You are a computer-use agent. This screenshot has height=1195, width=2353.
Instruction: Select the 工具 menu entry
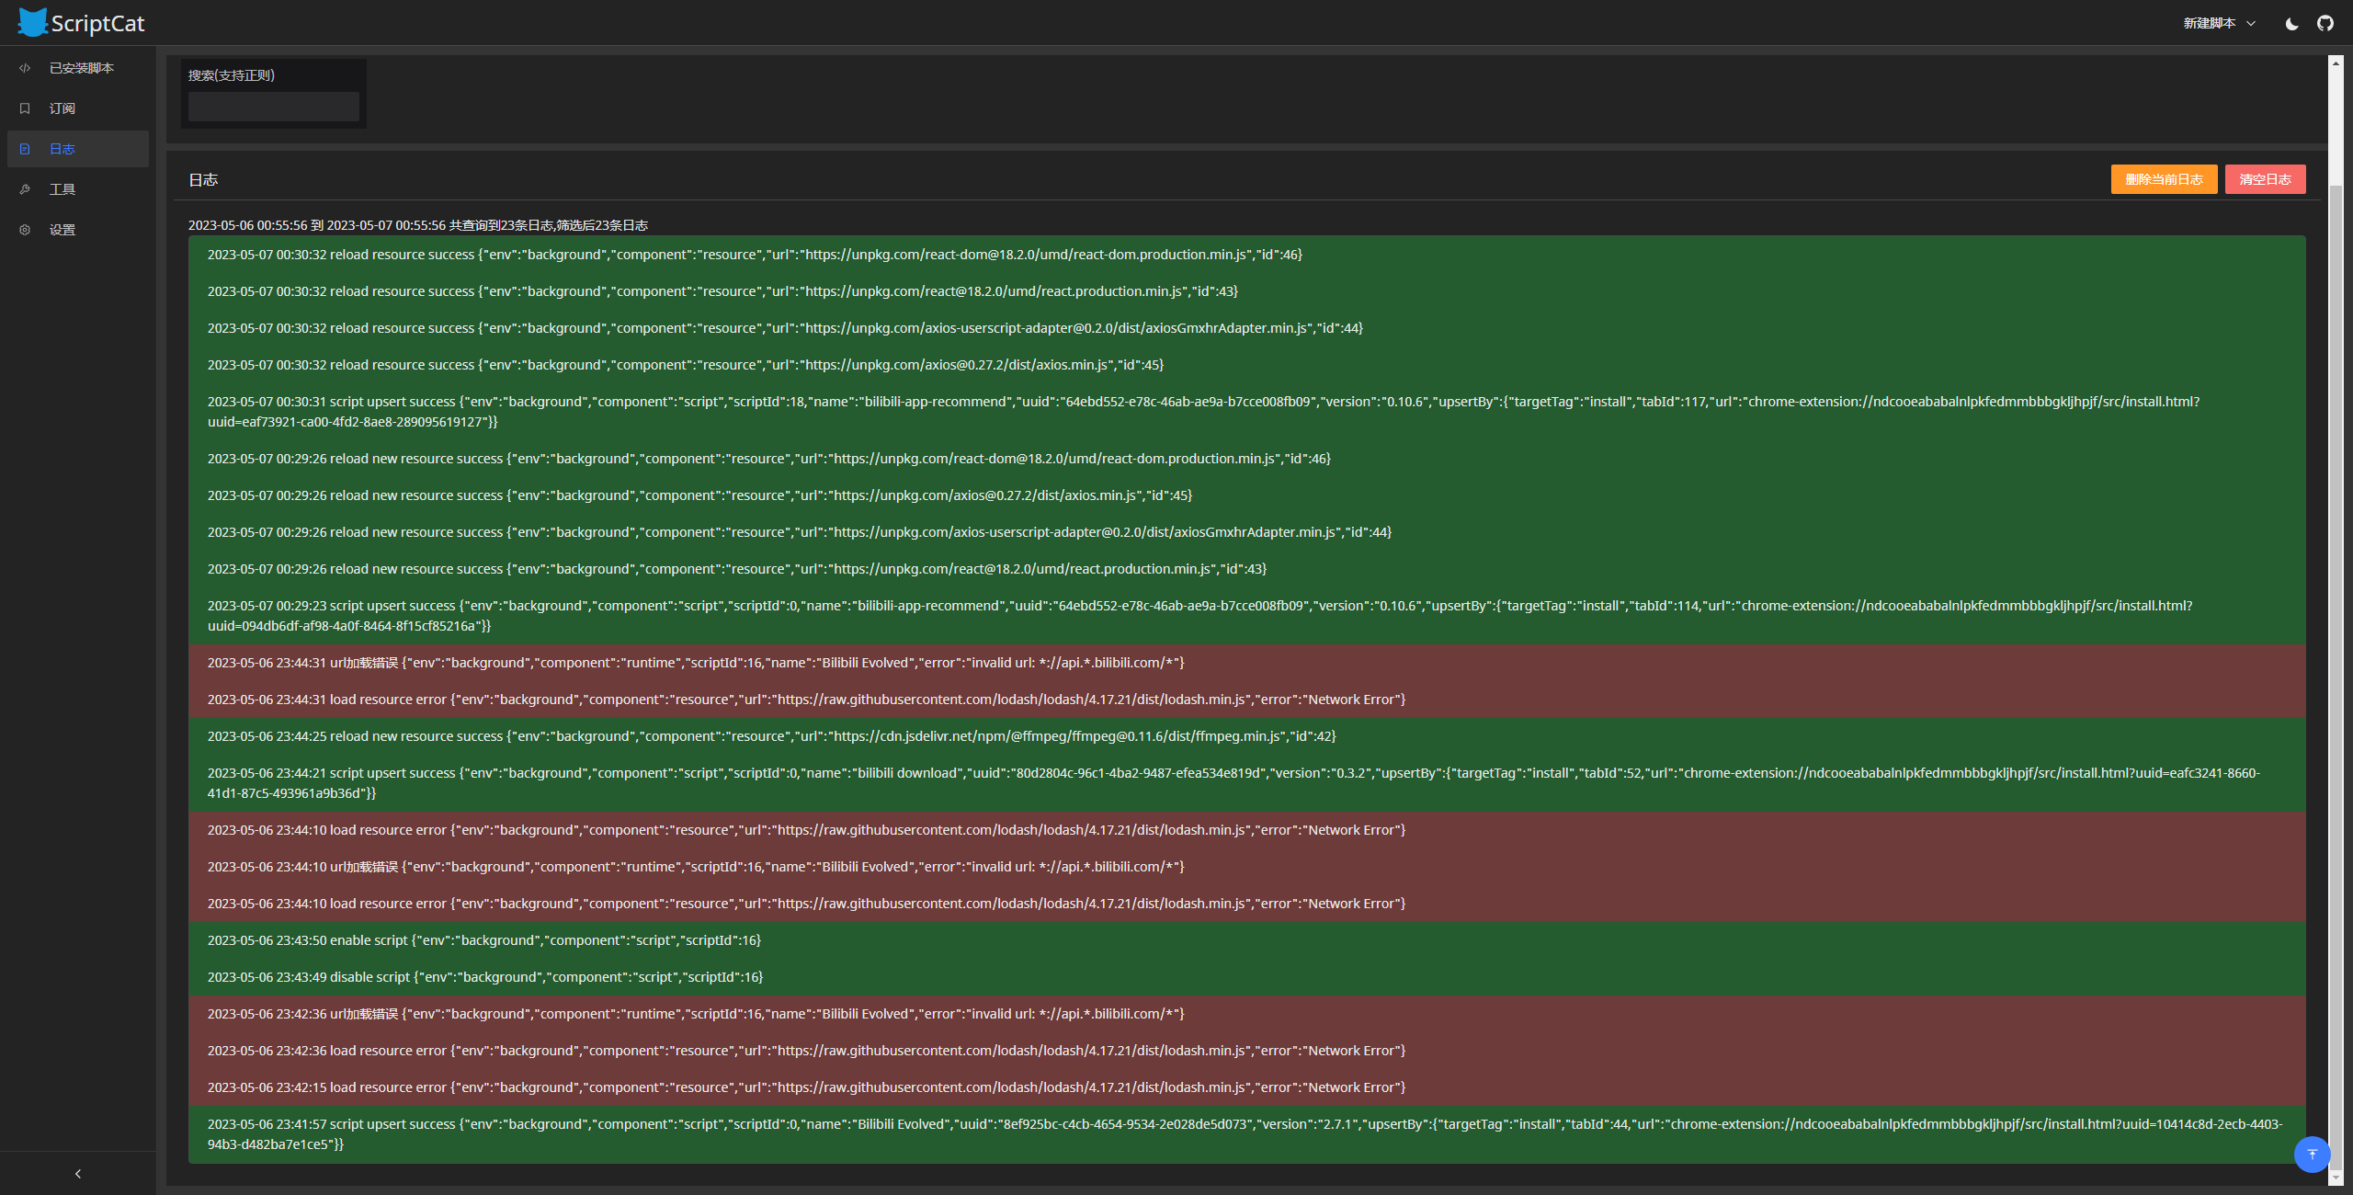click(63, 188)
